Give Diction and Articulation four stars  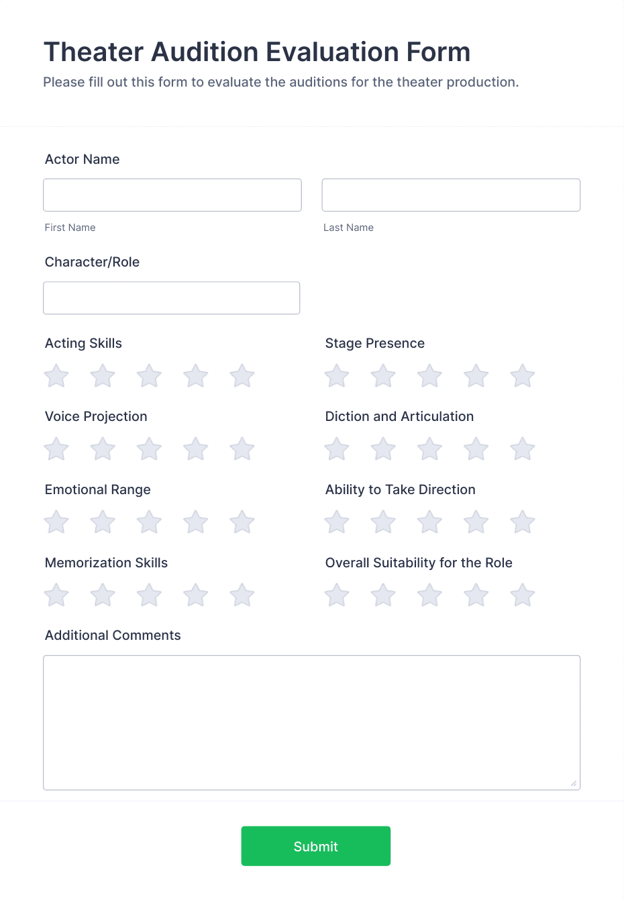point(476,448)
